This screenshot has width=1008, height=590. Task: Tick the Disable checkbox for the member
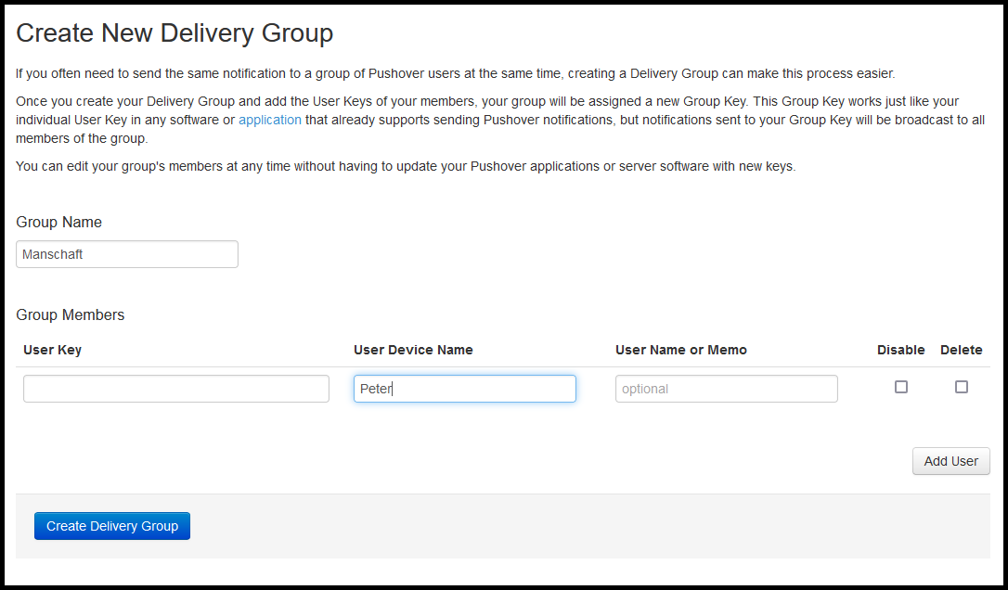coord(901,387)
